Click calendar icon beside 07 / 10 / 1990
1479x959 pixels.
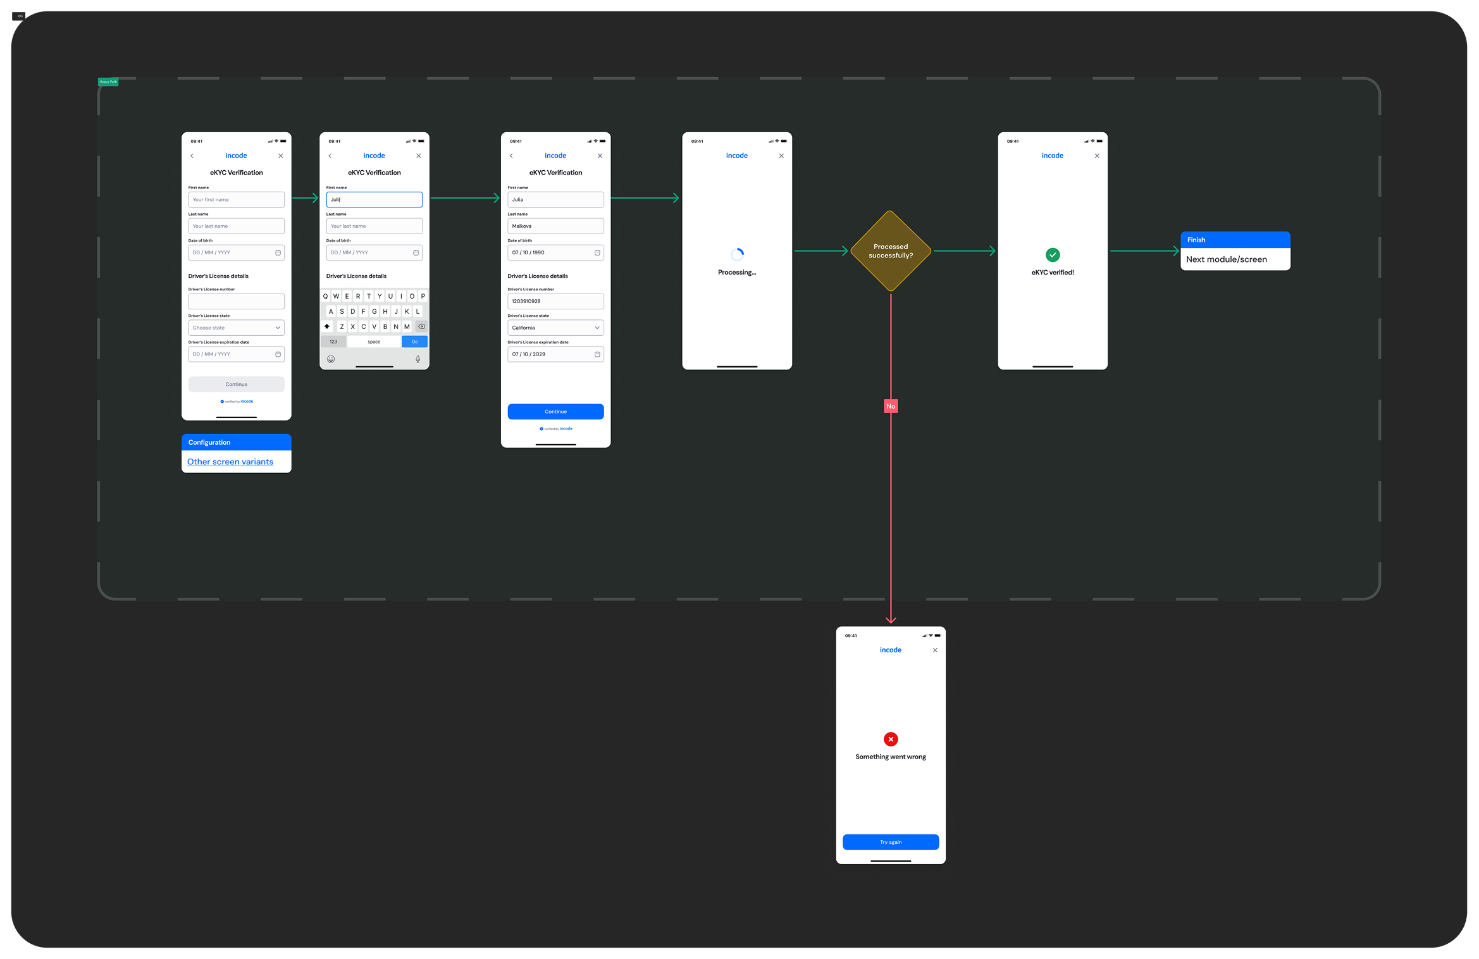(x=597, y=252)
